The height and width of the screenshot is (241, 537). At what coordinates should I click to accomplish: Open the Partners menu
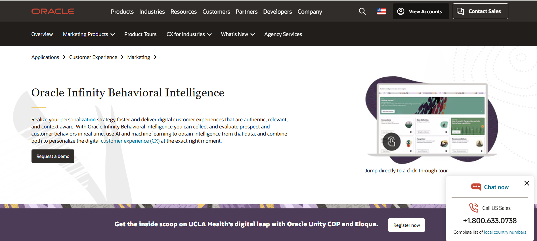[x=247, y=12]
